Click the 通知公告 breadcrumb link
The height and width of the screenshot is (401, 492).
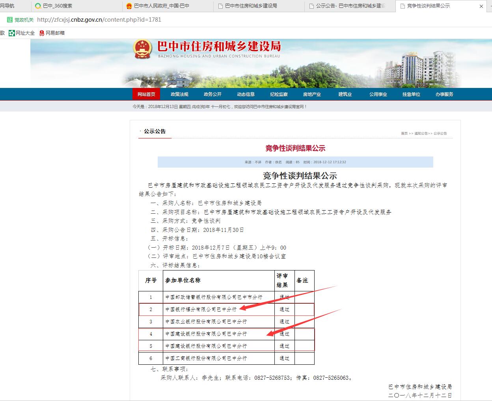pos(421,134)
